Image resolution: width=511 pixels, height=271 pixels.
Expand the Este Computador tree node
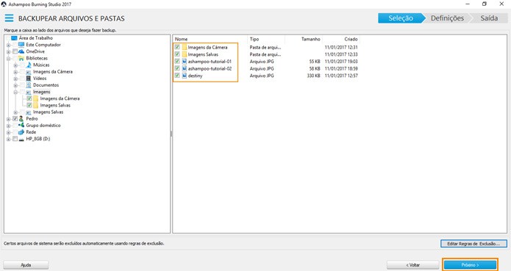pyautogui.click(x=9, y=45)
